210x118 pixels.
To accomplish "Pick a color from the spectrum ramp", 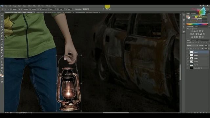I will [197, 24].
